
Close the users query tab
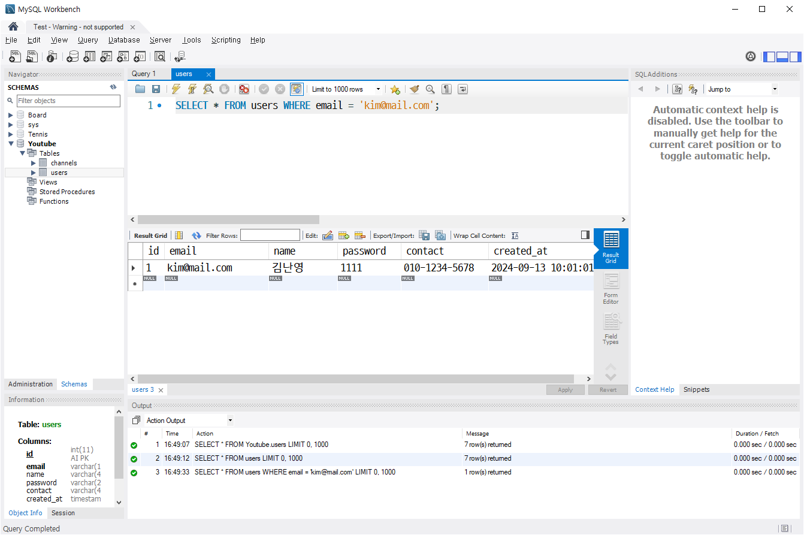tap(208, 74)
